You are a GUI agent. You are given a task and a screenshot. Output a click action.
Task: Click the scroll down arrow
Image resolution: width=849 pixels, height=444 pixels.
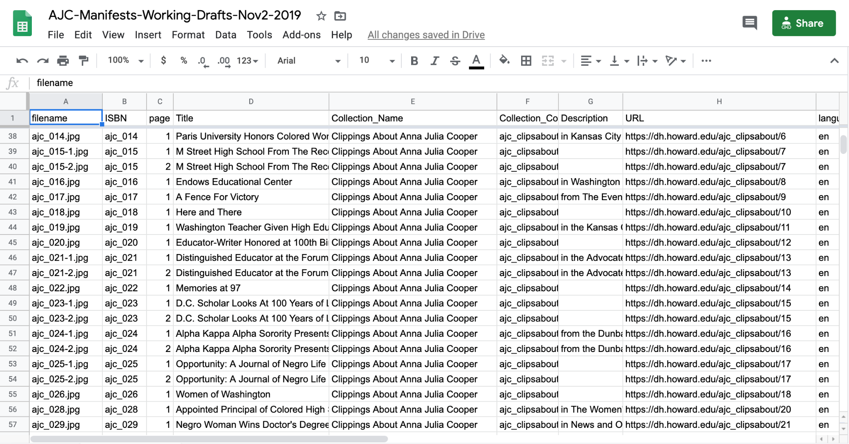click(843, 429)
